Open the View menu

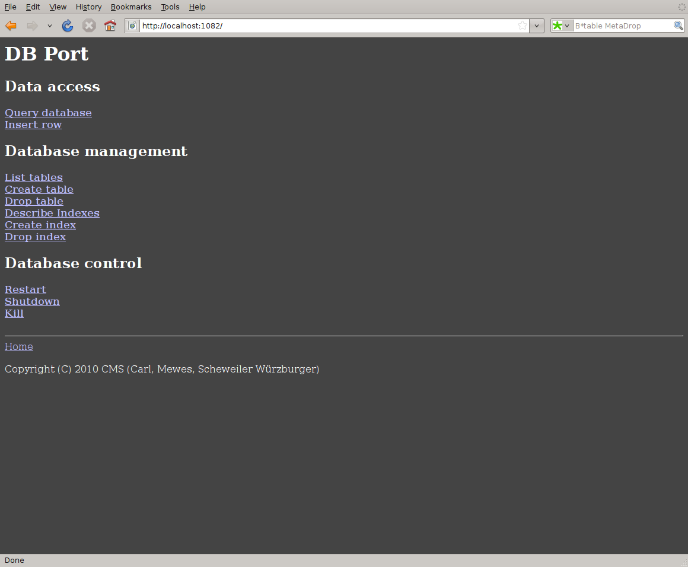(x=58, y=7)
